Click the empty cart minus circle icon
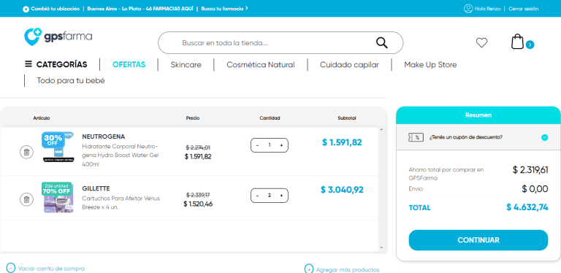 tap(11, 268)
